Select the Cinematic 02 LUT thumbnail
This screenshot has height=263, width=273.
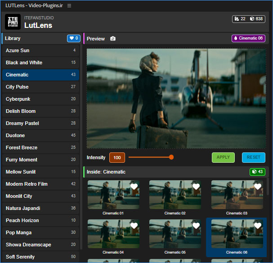pyautogui.click(x=175, y=195)
